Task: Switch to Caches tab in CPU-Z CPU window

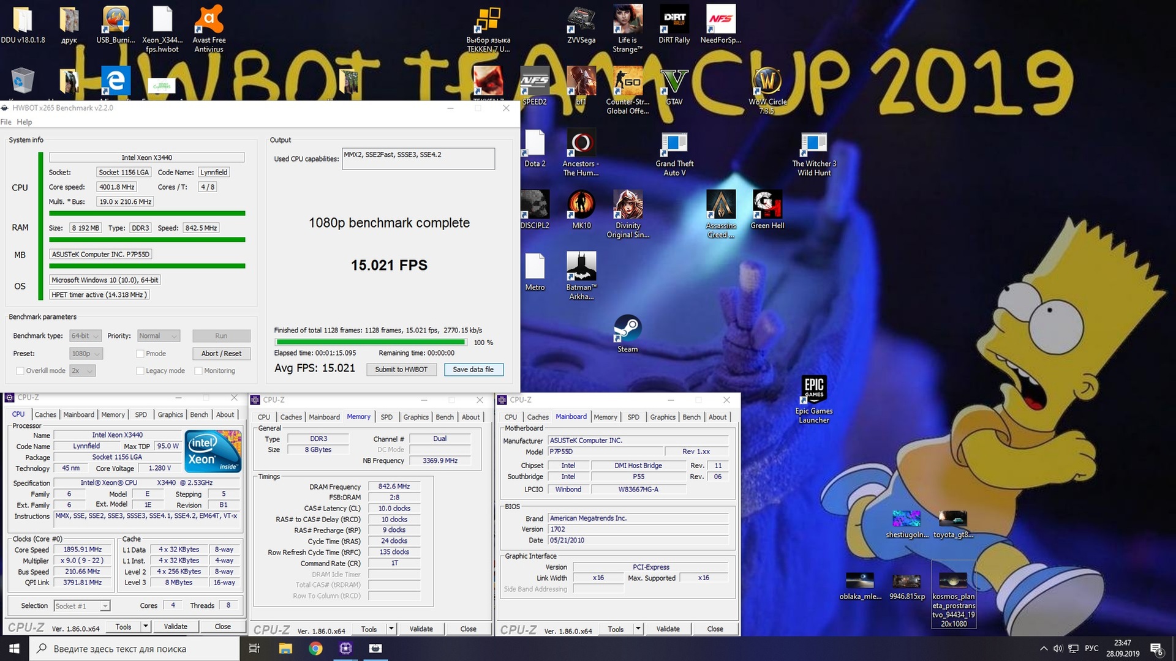Action: [45, 415]
